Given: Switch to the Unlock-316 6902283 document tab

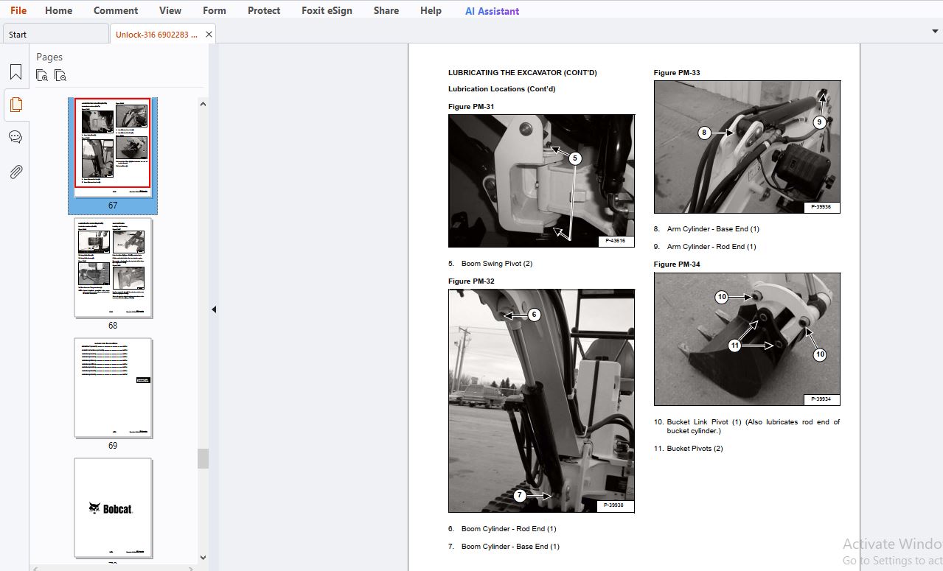Looking at the screenshot, I should point(156,34).
